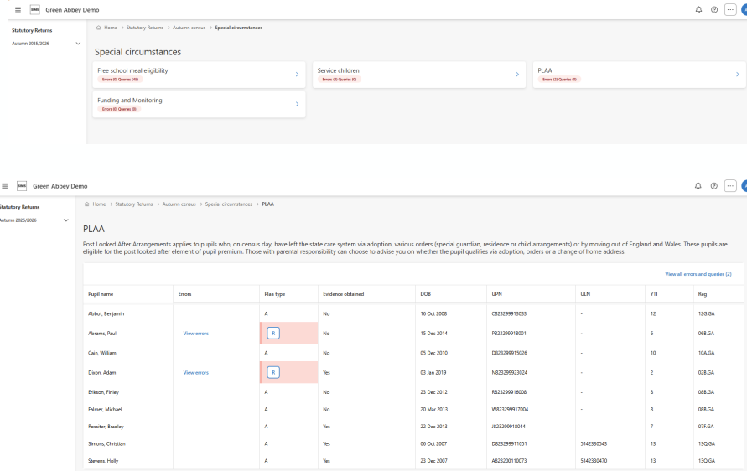
Task: Click arrow on Funding and Monitoring card
Action: 297,104
